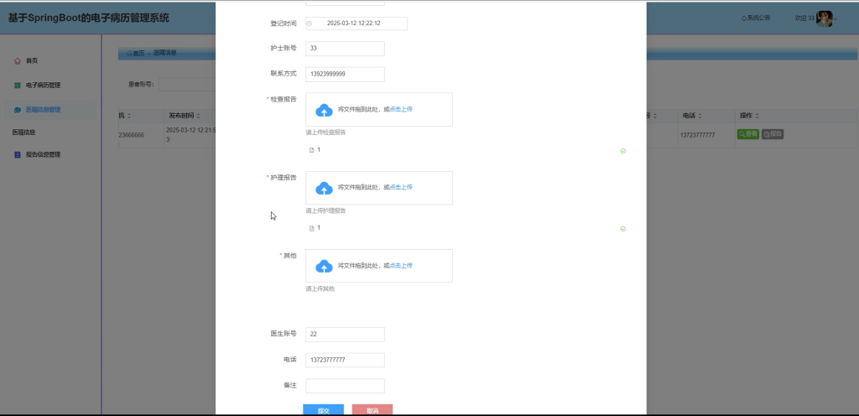Screen dimensions: 859x416
Task: Open 电子病历管理 sidebar menu
Action: 44,86
